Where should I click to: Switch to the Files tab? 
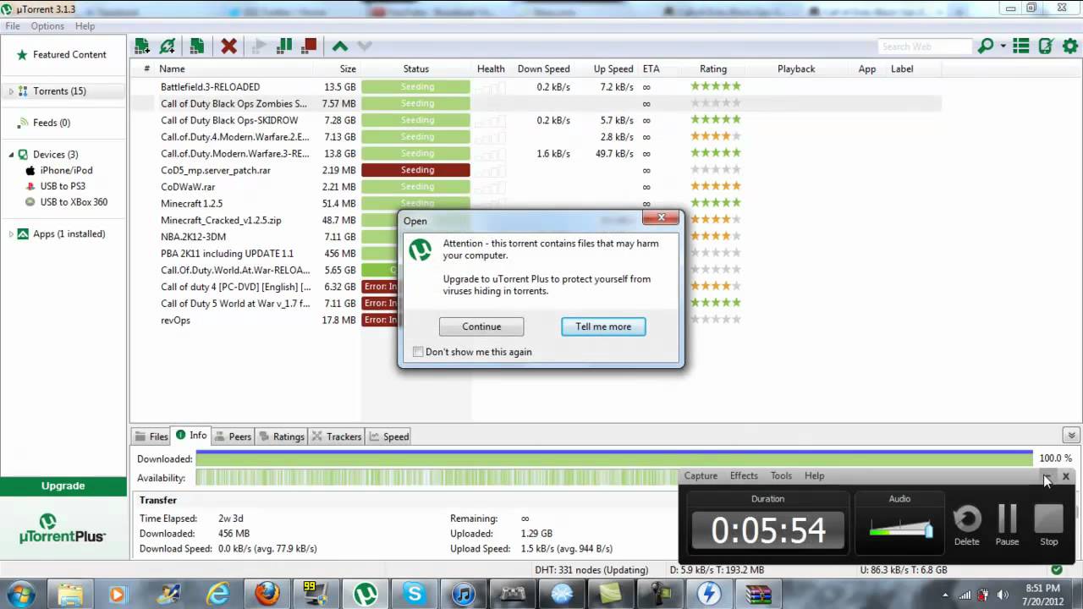pos(152,436)
